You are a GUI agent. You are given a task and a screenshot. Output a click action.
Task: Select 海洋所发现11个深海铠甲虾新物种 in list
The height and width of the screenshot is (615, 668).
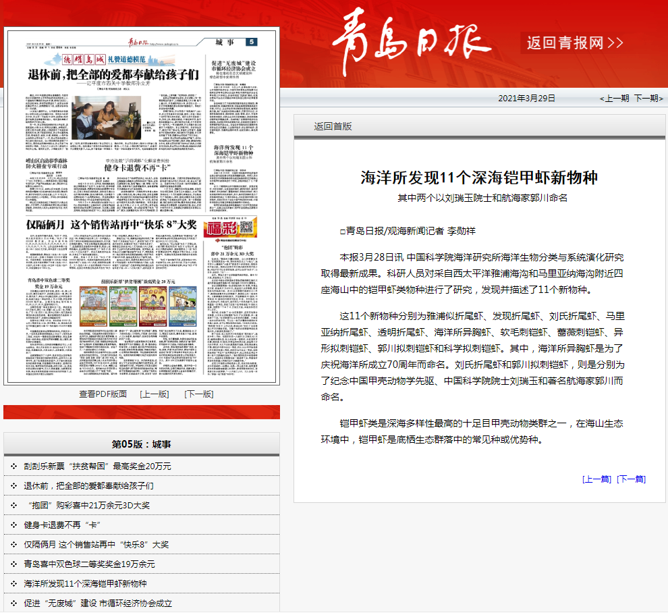click(85, 584)
